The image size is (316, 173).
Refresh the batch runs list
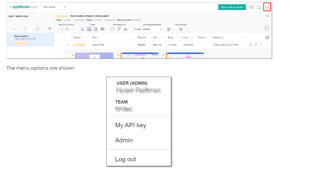[37, 29]
